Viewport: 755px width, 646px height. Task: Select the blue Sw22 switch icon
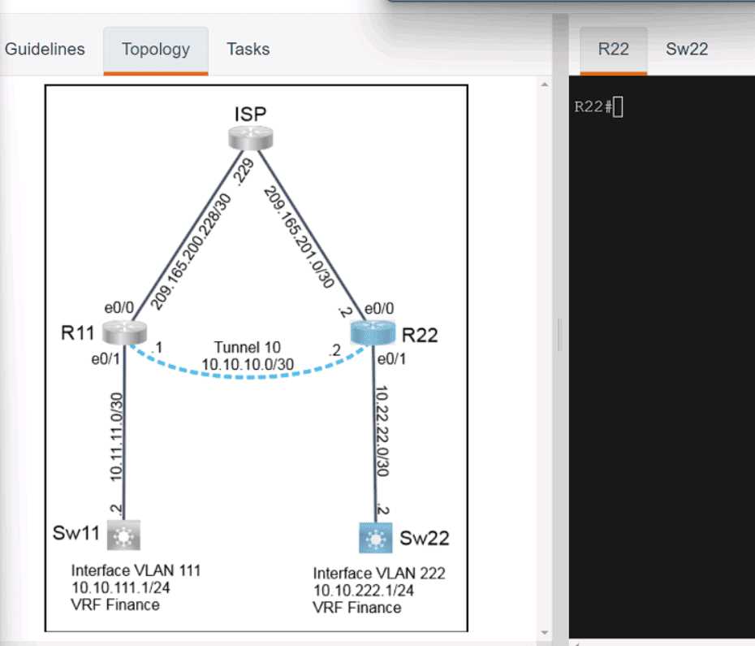tap(374, 537)
